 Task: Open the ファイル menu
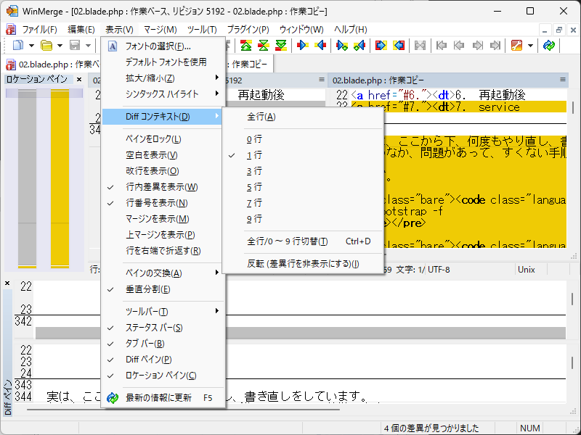pyautogui.click(x=40, y=30)
